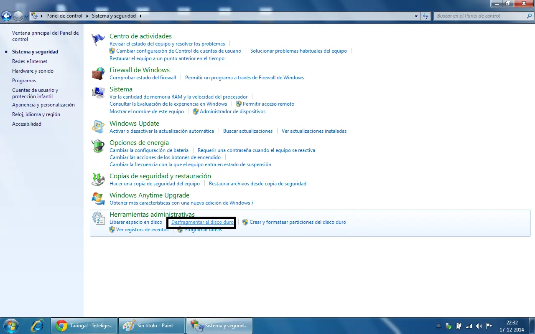Image resolution: width=535 pixels, height=334 pixels.
Task: Click the Windows Anytime Upgrade logo icon
Action: pos(98,199)
